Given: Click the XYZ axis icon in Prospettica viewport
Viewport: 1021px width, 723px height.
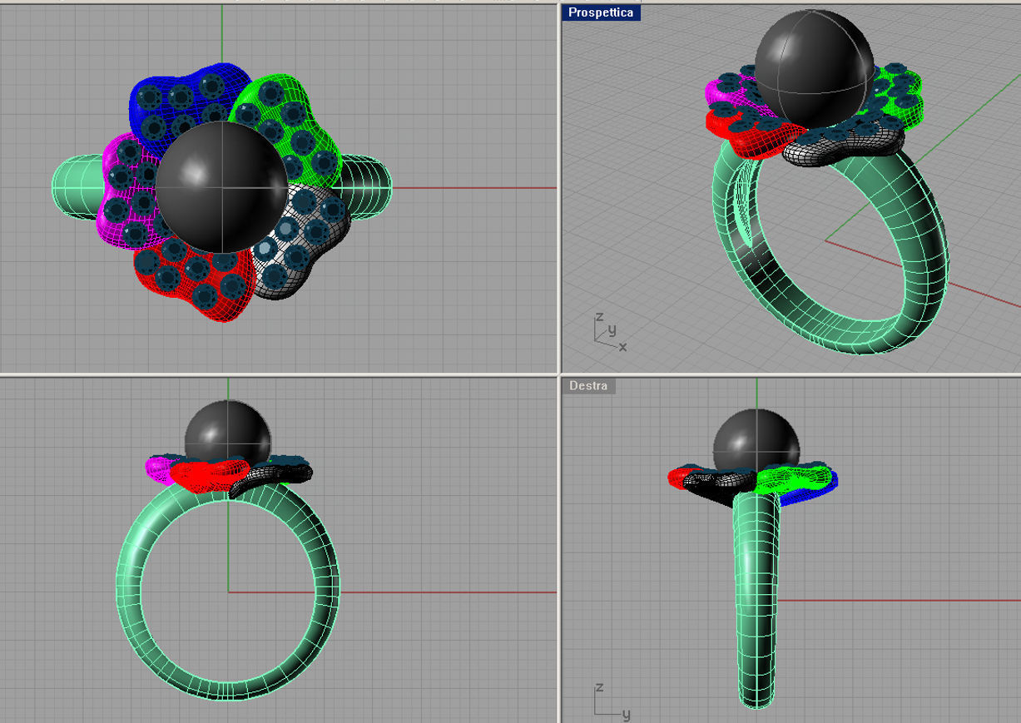Looking at the screenshot, I should [610, 331].
